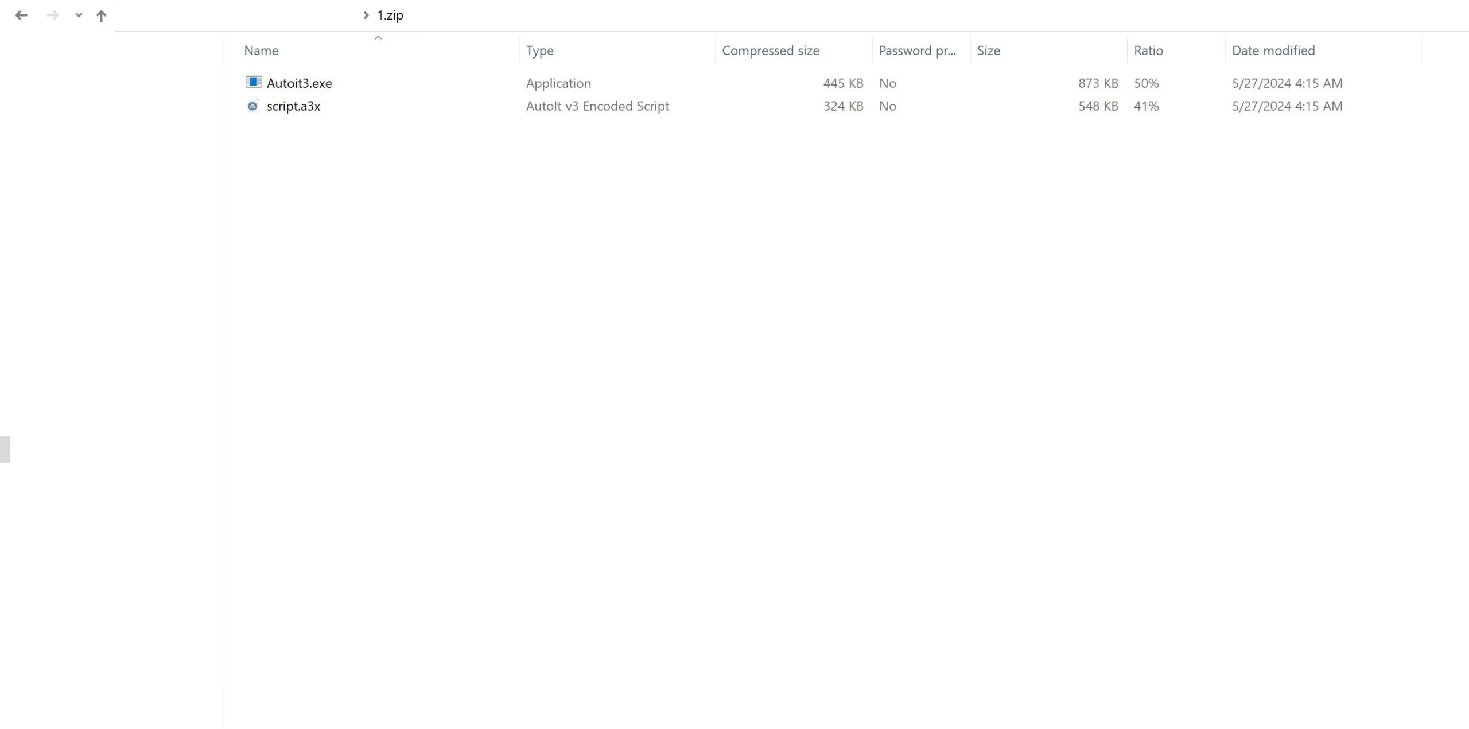Screen dimensions: 1469x729
Task: Sort by Ratio column header
Action: pos(1148,51)
